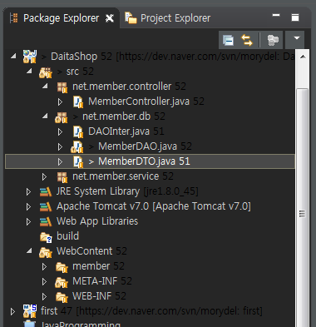Expand DAOInter.java node
316x327 pixels.
tap(60, 131)
